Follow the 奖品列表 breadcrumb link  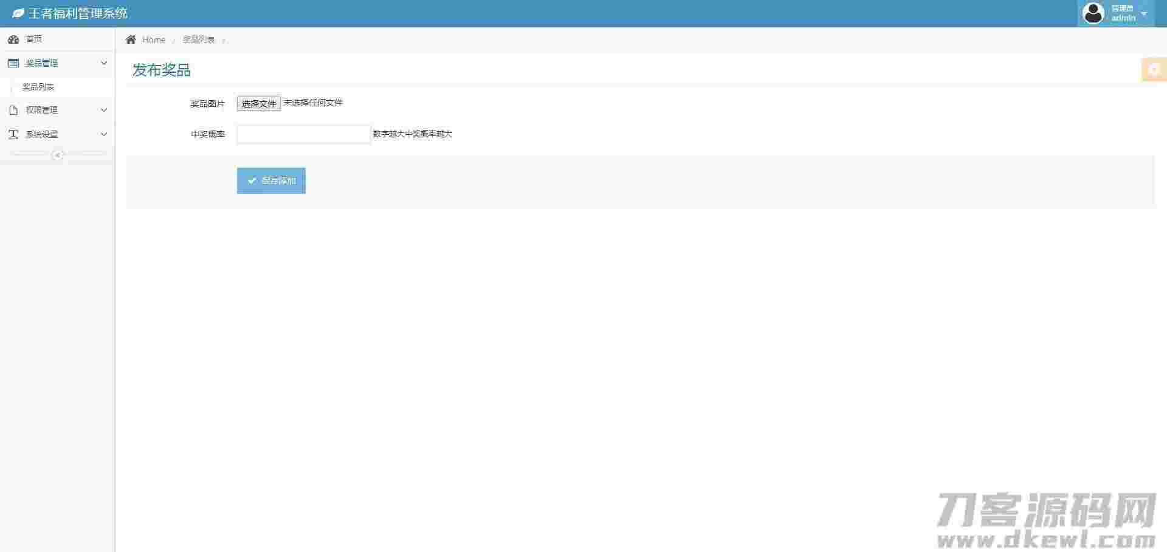199,39
